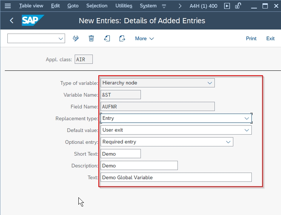
Task: Open the Table view menu
Action: point(31,6)
